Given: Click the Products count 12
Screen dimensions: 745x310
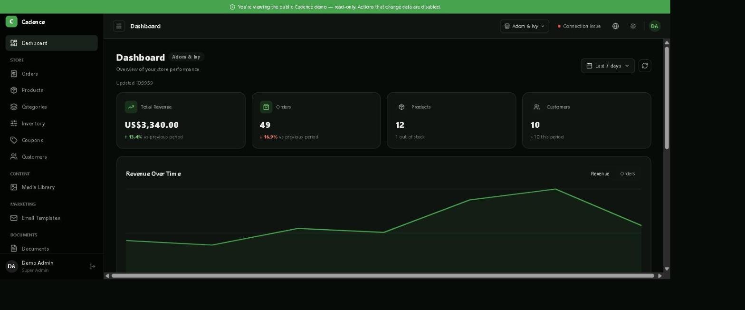Looking at the screenshot, I should (400, 125).
